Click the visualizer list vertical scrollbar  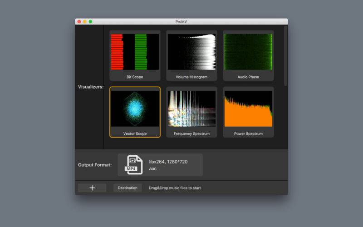(x=285, y=56)
